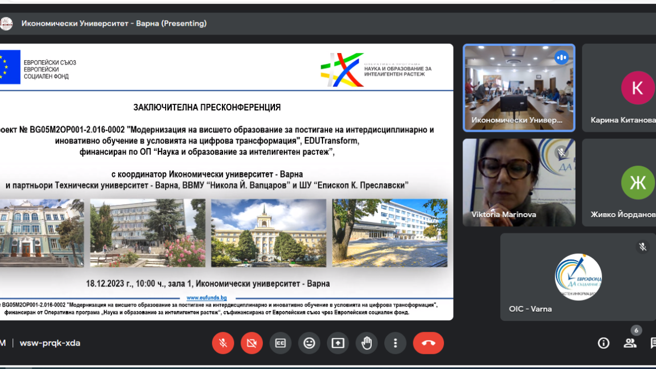656x369 pixels.
Task: Open the three-dot more options menu
Action: [395, 343]
